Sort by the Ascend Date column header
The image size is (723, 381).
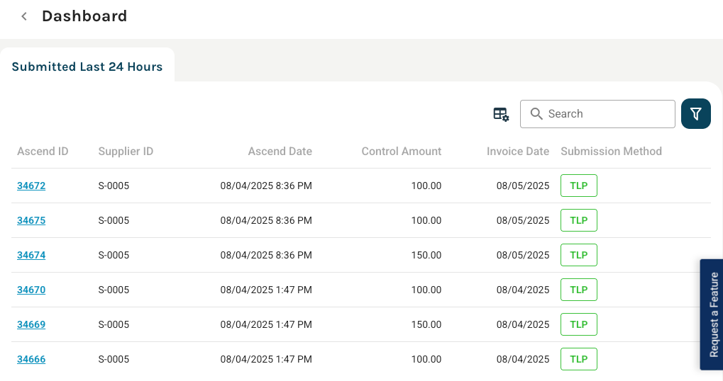[280, 152]
